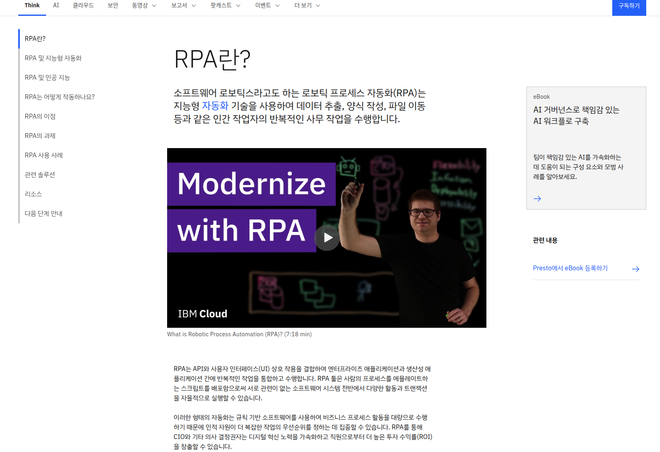Click the 구독하기 subscribe button
The image size is (660, 452).
pos(629,7)
